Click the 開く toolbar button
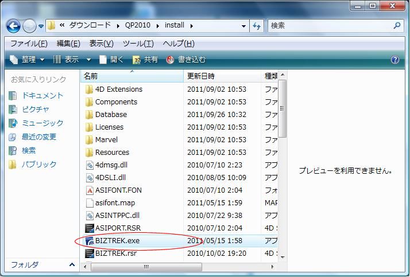Screen dimensions: 410x277 click(x=111, y=60)
